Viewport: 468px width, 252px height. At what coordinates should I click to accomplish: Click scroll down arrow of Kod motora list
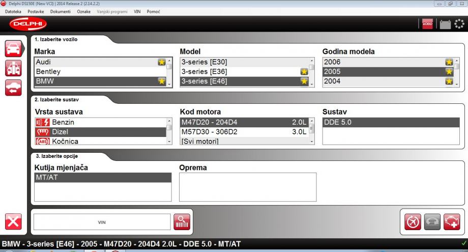[x=312, y=142]
